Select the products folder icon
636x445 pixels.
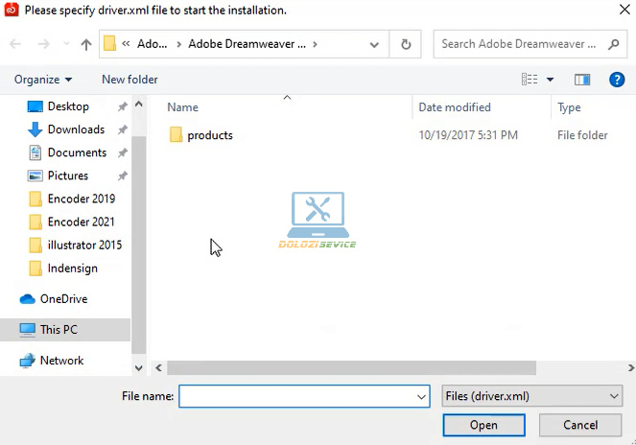176,135
